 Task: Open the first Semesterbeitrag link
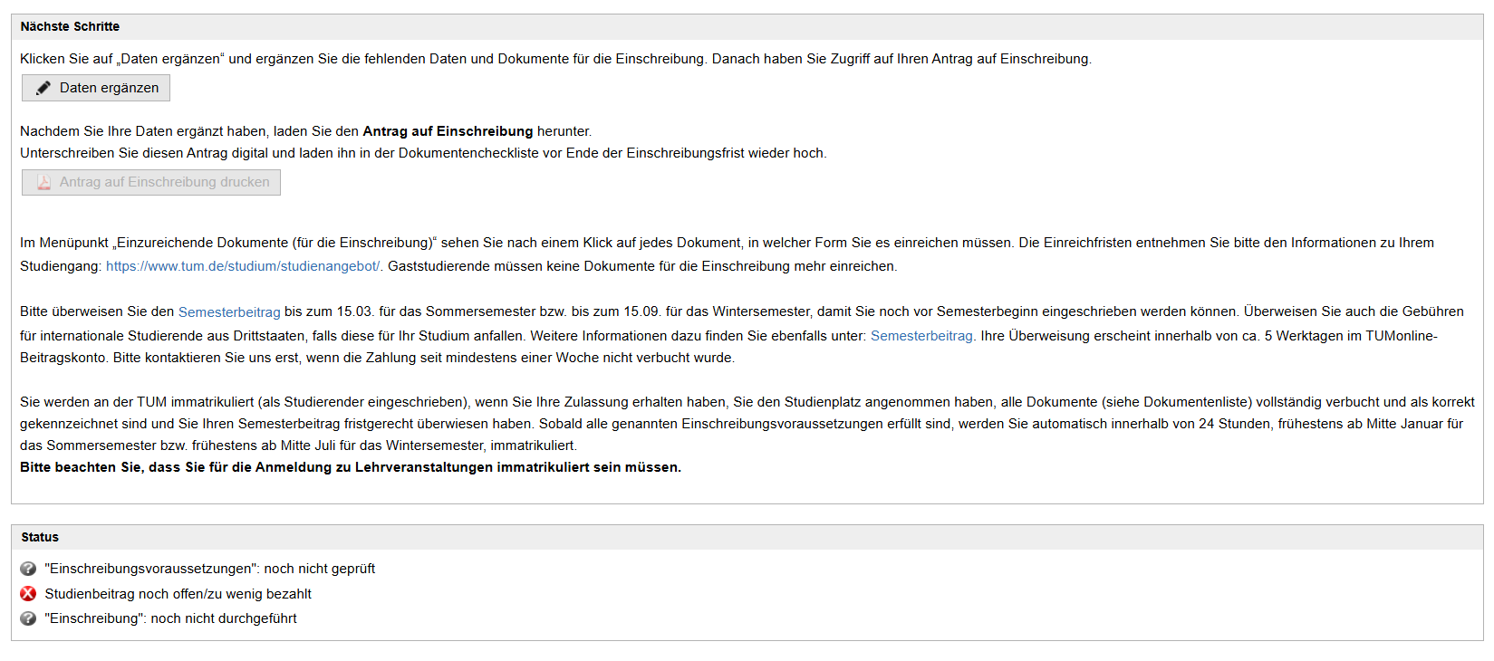point(229,311)
